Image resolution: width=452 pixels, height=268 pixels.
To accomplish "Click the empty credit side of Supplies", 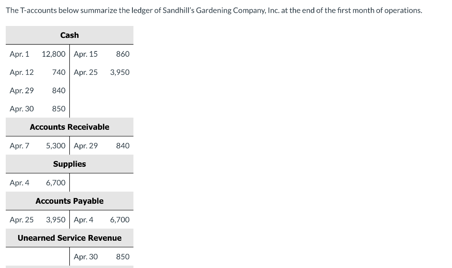I will tap(102, 182).
